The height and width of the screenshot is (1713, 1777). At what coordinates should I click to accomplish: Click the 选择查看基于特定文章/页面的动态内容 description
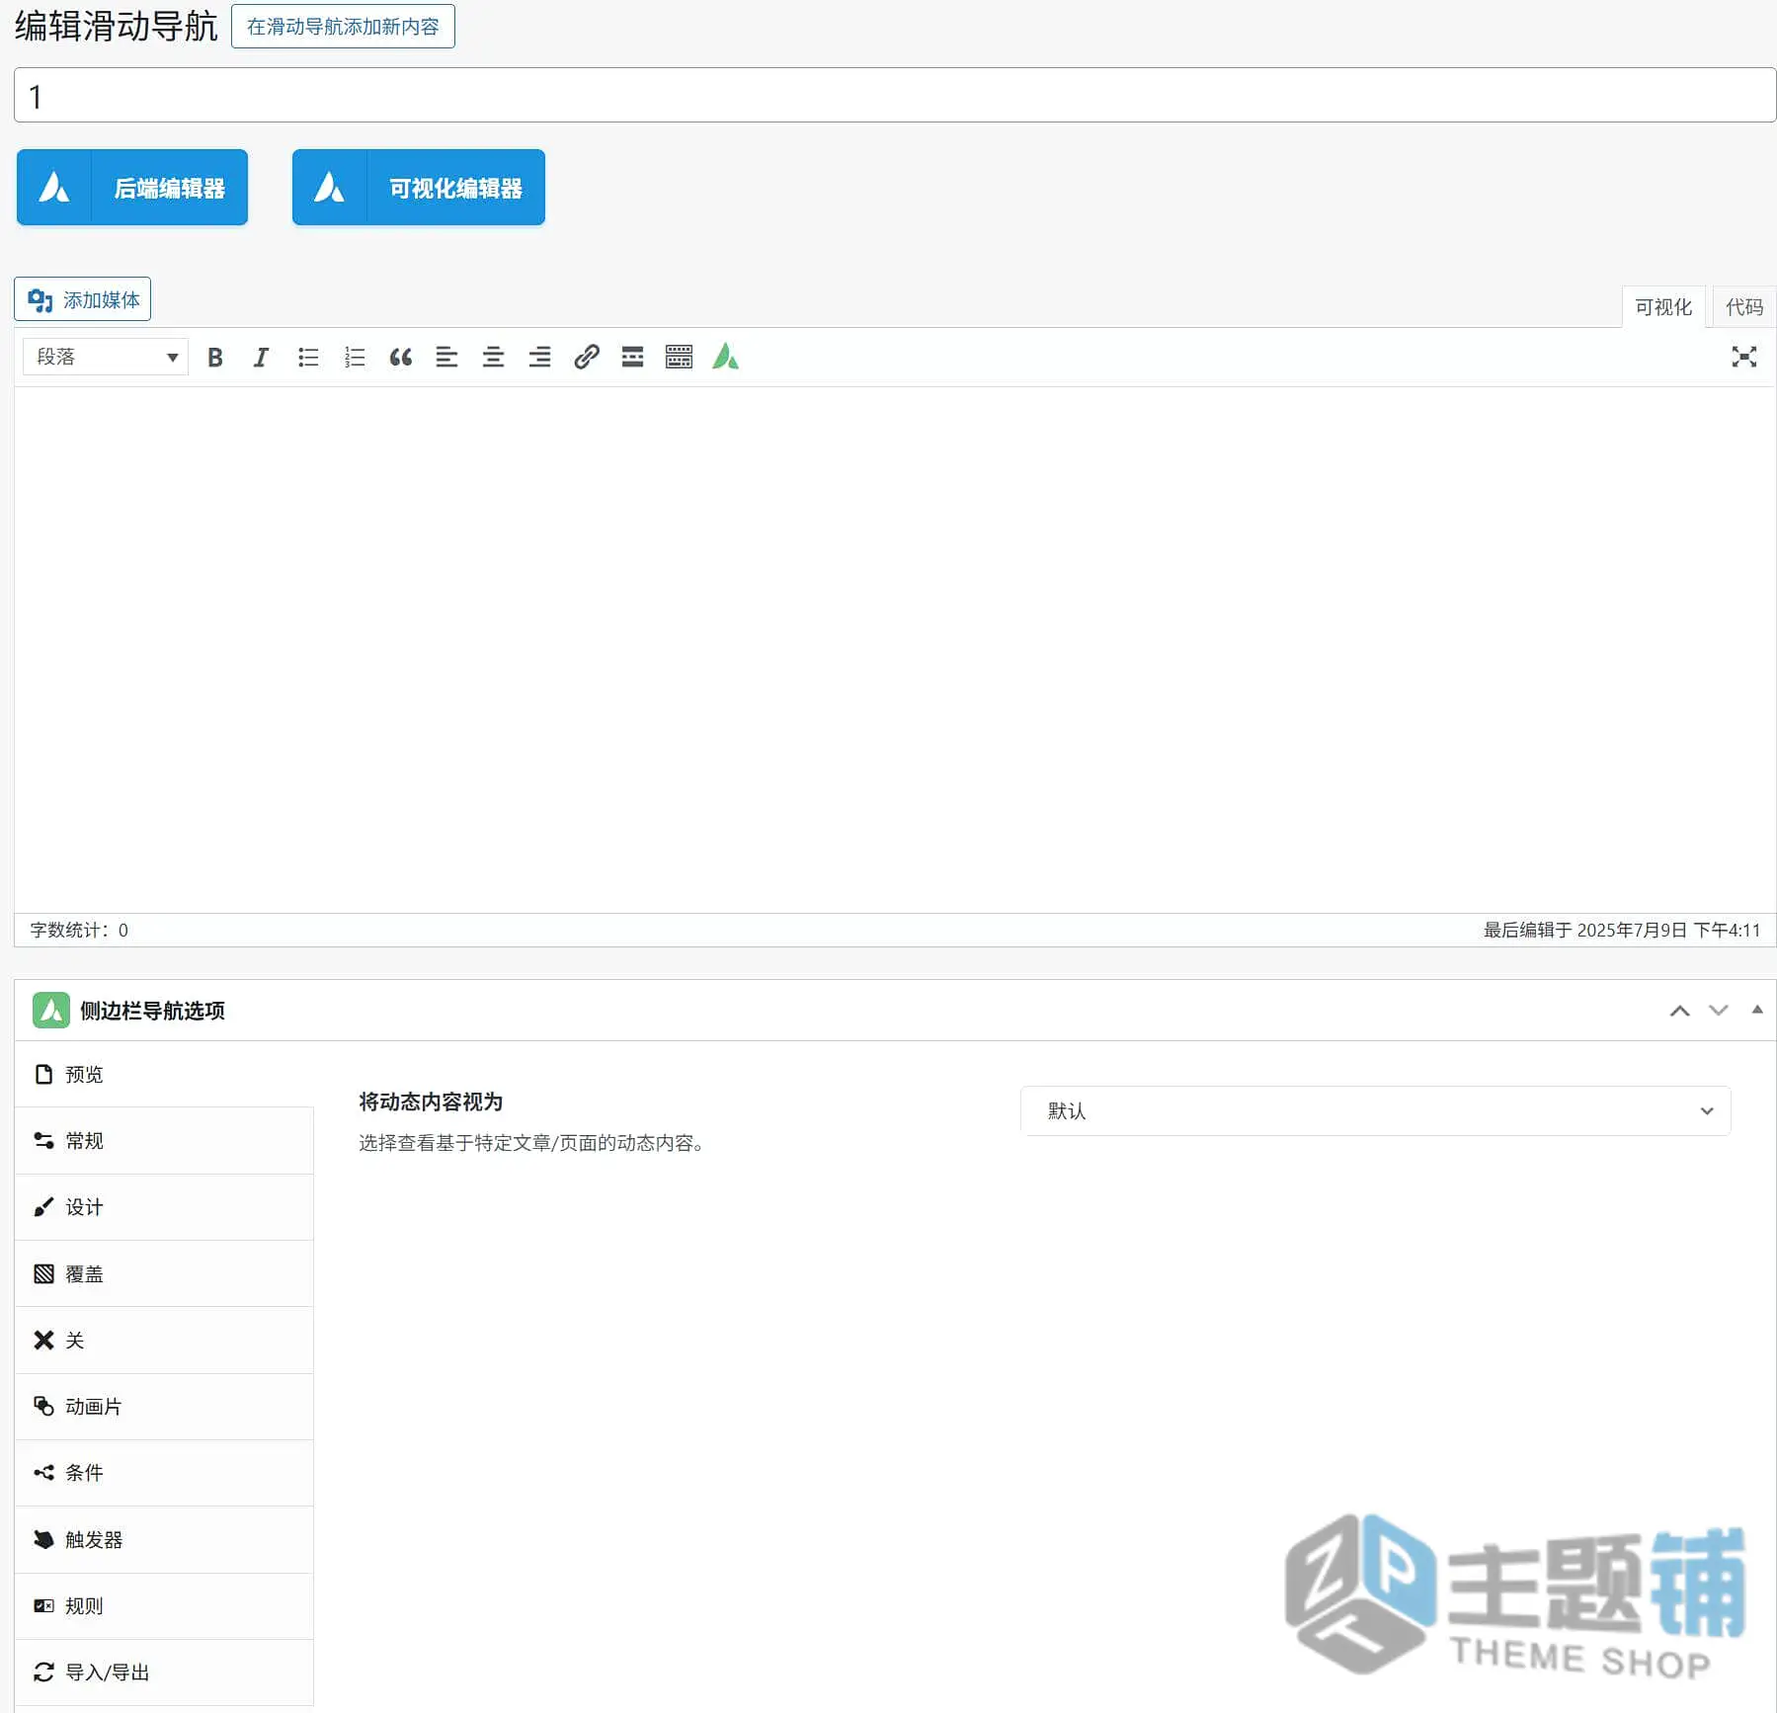coord(531,1143)
